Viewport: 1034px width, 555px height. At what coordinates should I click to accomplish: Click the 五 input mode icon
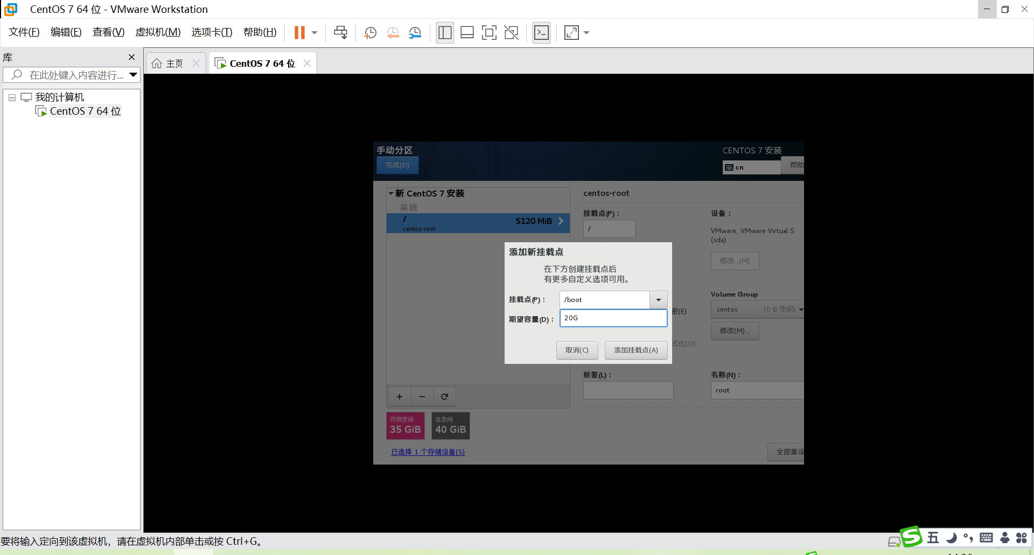click(x=933, y=538)
